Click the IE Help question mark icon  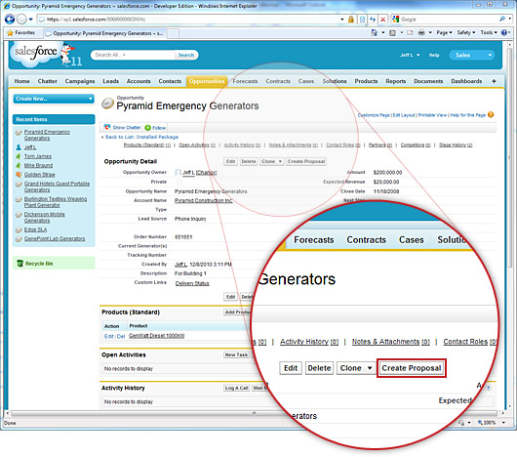click(x=503, y=32)
